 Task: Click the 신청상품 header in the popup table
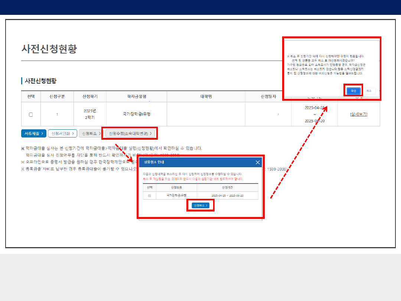point(176,188)
